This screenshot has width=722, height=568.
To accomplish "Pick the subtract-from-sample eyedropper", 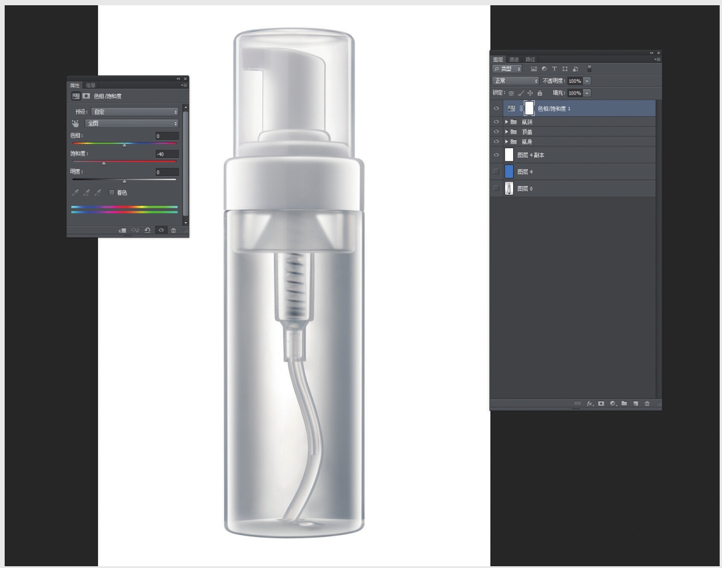I will coord(97,192).
